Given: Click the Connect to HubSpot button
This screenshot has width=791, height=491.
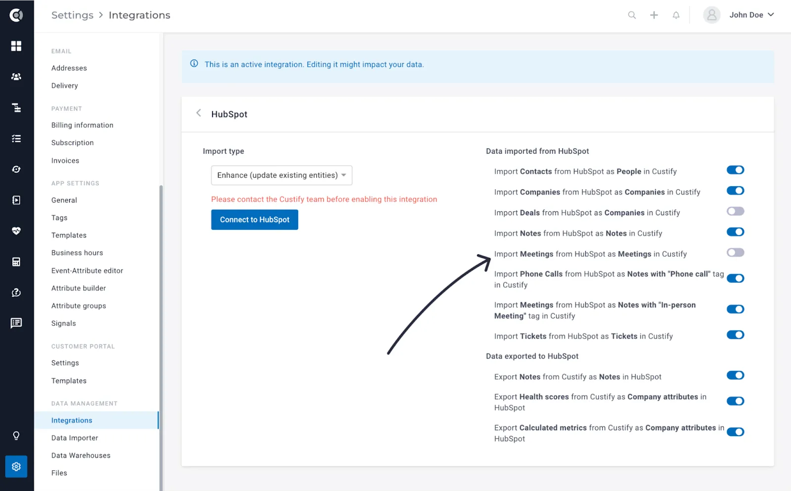Looking at the screenshot, I should 255,220.
